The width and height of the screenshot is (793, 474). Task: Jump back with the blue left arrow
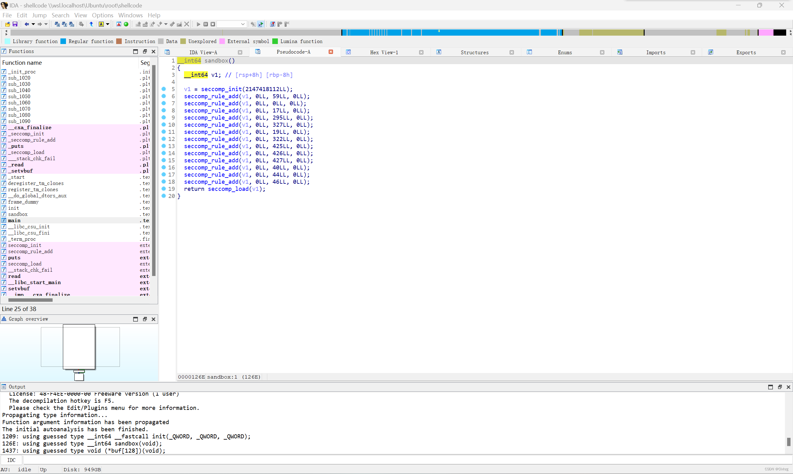27,24
